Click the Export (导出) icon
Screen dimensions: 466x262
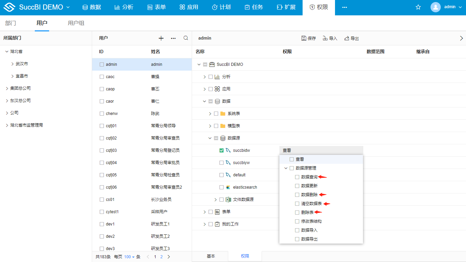click(x=347, y=38)
